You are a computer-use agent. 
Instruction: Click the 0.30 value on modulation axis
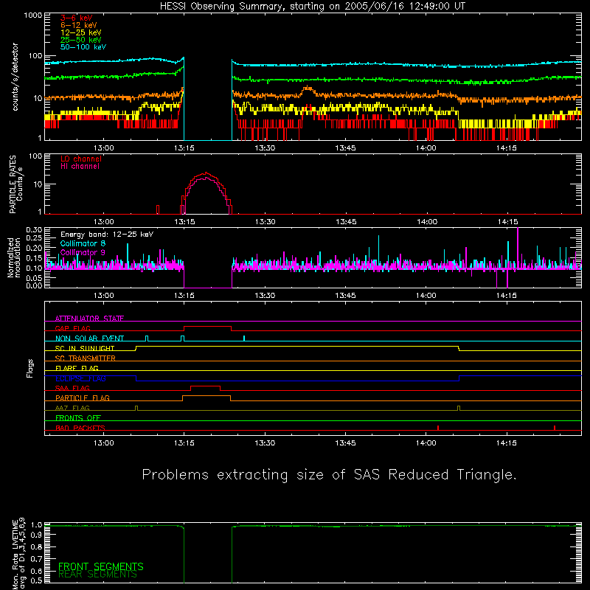[34, 230]
